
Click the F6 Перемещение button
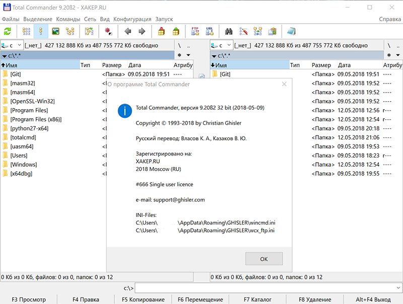click(200, 299)
